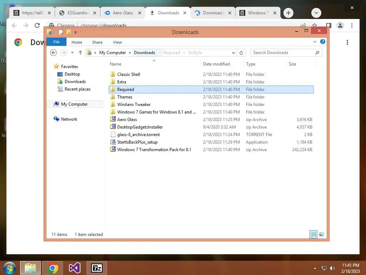Bookmark this page with star icon

point(315,25)
